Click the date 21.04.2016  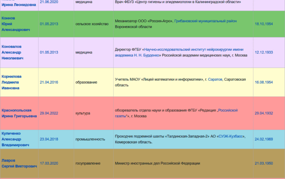point(49,82)
